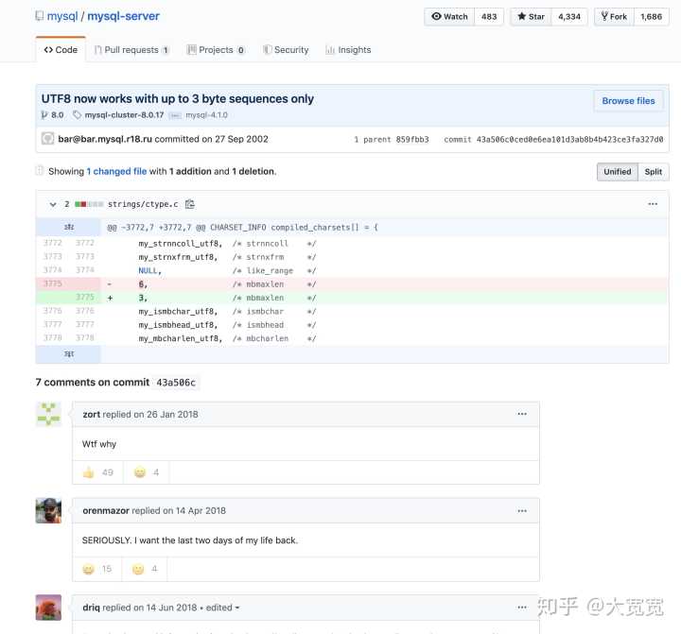This screenshot has width=681, height=634.
Task: Click Browse files button
Action: [628, 101]
